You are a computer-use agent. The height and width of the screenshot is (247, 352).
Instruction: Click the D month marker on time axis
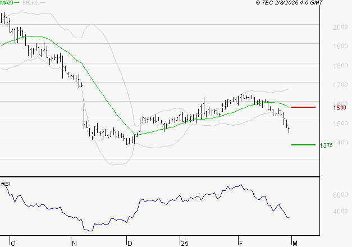tap(130, 244)
